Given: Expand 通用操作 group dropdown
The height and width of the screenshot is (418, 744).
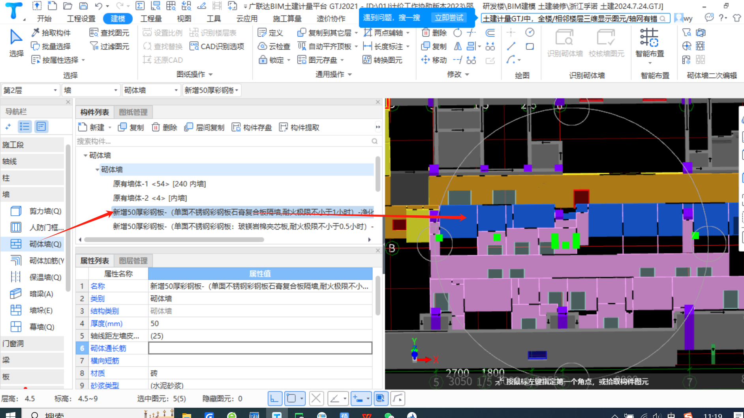Looking at the screenshot, I should [x=350, y=74].
